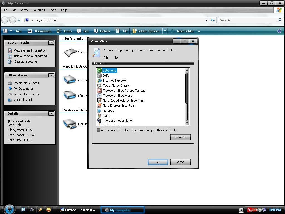Click the ATI tray icon
The image size is (285, 214).
pyautogui.click(x=255, y=210)
